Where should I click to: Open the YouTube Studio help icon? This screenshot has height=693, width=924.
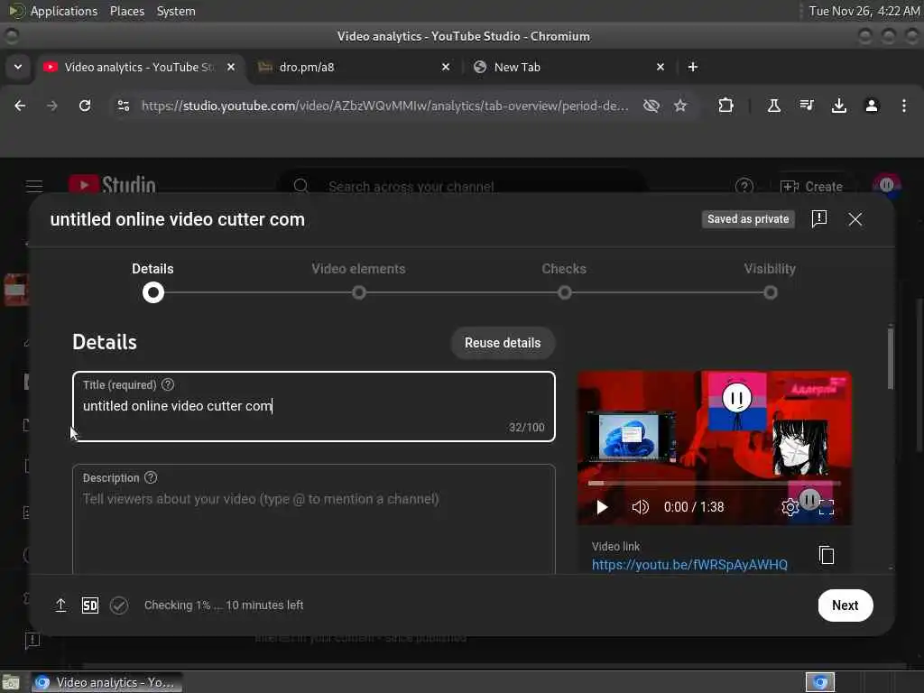point(744,186)
